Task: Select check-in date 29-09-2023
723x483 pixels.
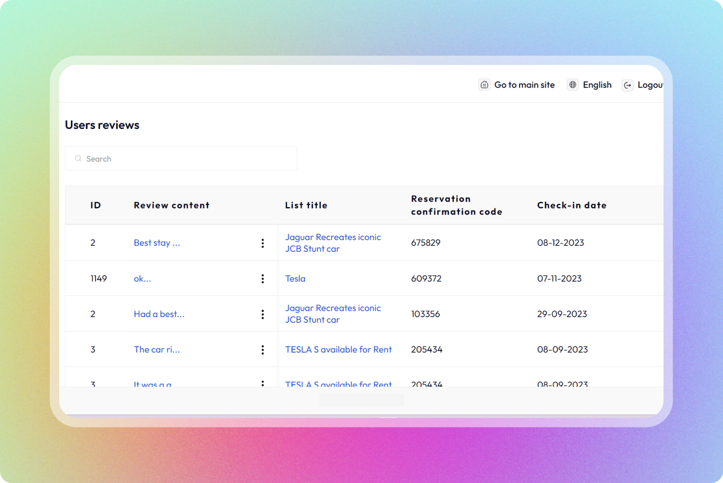Action: [x=562, y=314]
